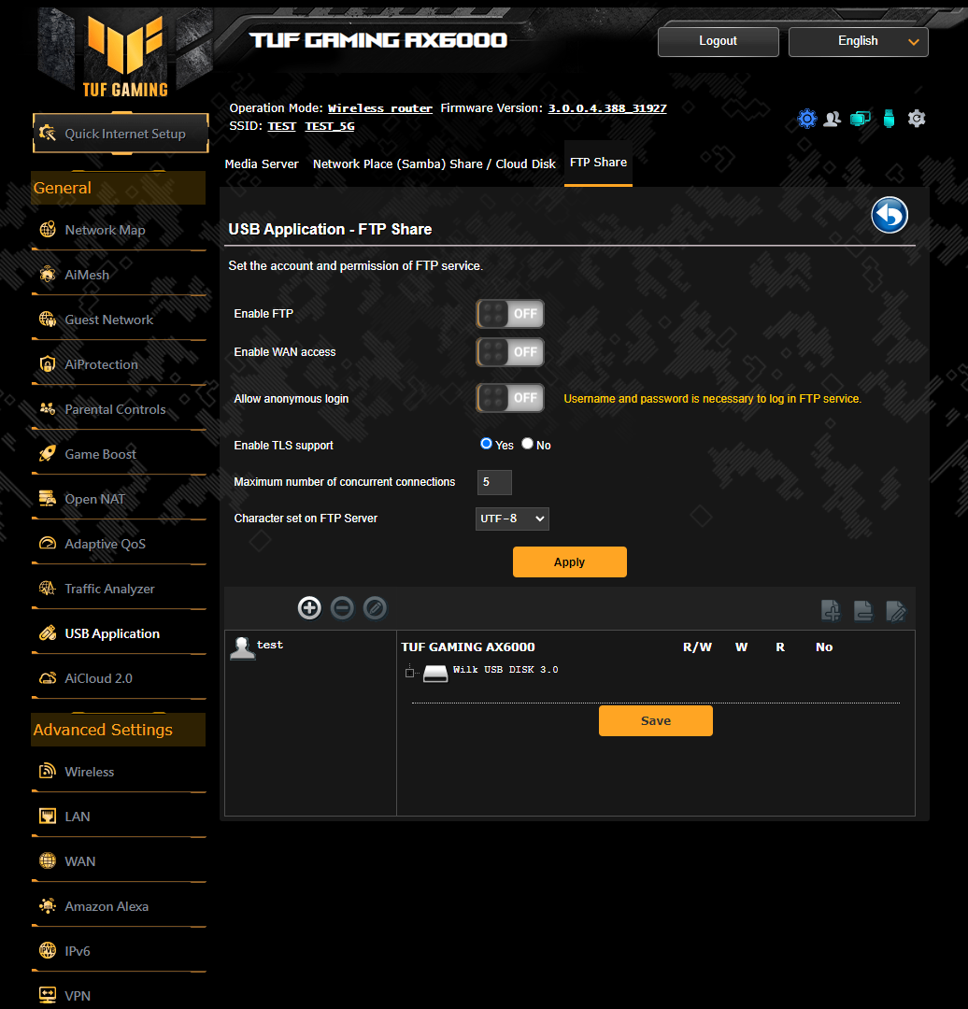Click the rename folder edit icon

click(896, 610)
